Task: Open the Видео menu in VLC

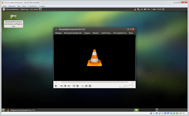Action: (96, 33)
